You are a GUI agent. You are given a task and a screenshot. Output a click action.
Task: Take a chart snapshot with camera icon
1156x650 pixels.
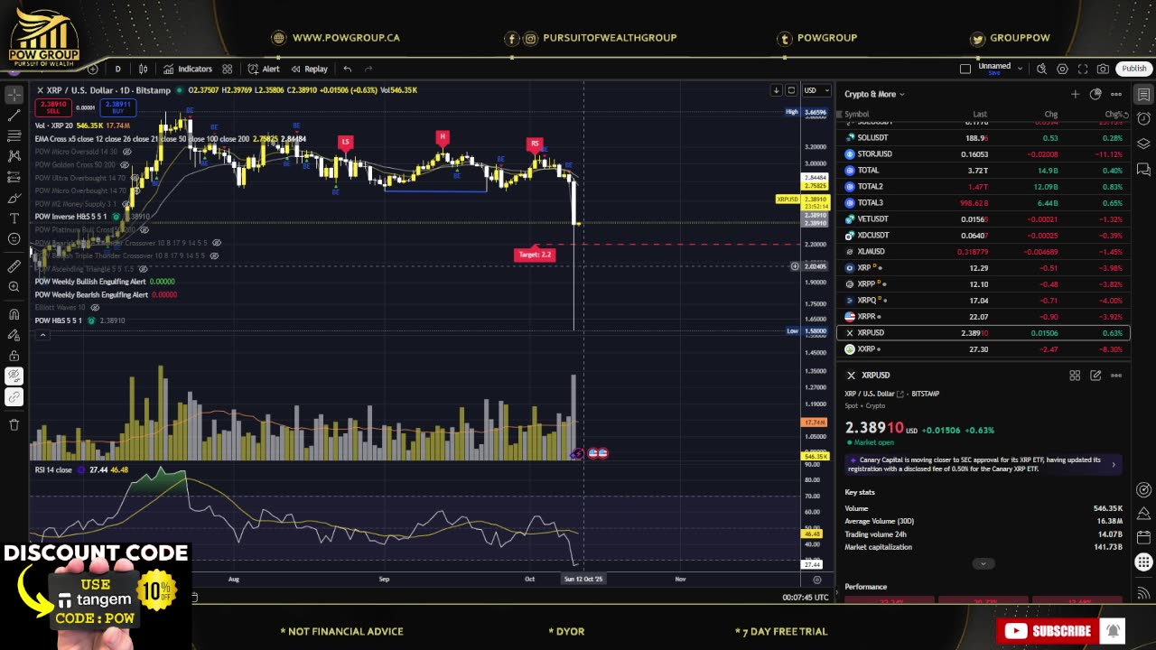[x=1103, y=69]
